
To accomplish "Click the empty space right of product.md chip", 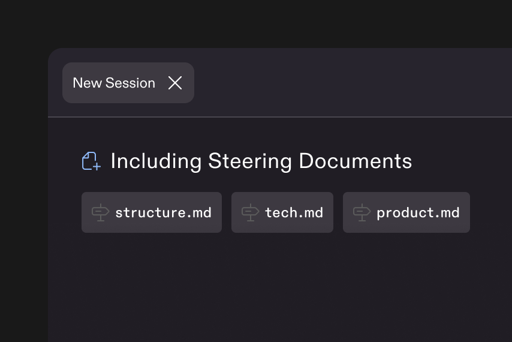I will [490, 212].
